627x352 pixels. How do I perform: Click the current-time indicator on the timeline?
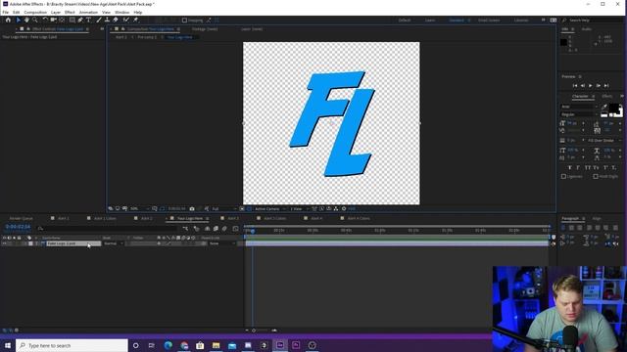[x=253, y=231]
